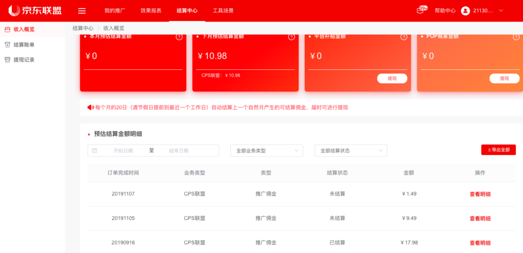523x253 pixels.
Task: Click 开始日期 input field
Action: [123, 150]
